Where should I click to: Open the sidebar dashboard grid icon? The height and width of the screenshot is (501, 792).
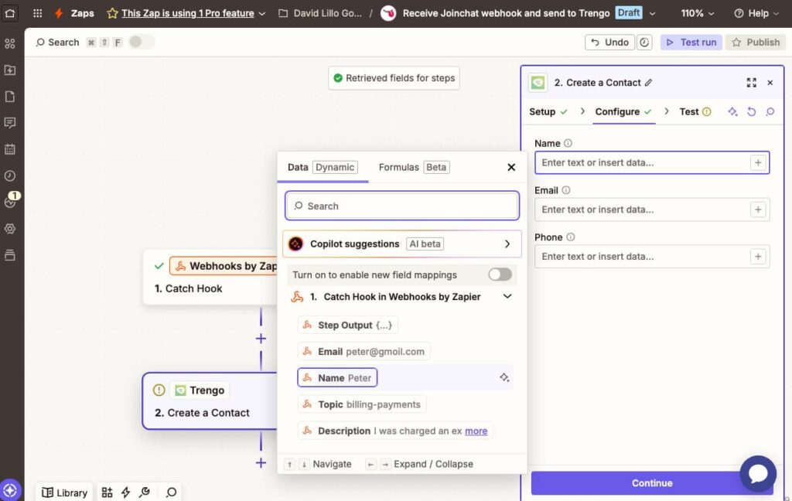[x=9, y=43]
